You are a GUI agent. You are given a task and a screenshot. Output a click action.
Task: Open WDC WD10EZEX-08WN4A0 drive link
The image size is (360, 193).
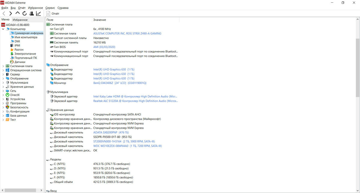tap(127, 146)
